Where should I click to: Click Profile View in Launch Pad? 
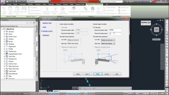coord(108,11)
